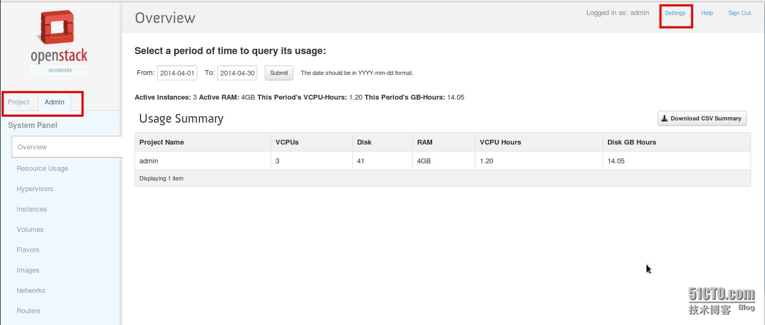Select the admin project name cell
Screen dimensions: 765x325
point(203,161)
